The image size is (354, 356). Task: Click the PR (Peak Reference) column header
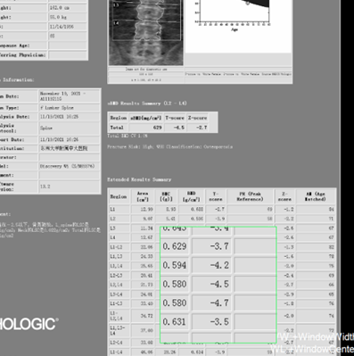click(x=250, y=196)
